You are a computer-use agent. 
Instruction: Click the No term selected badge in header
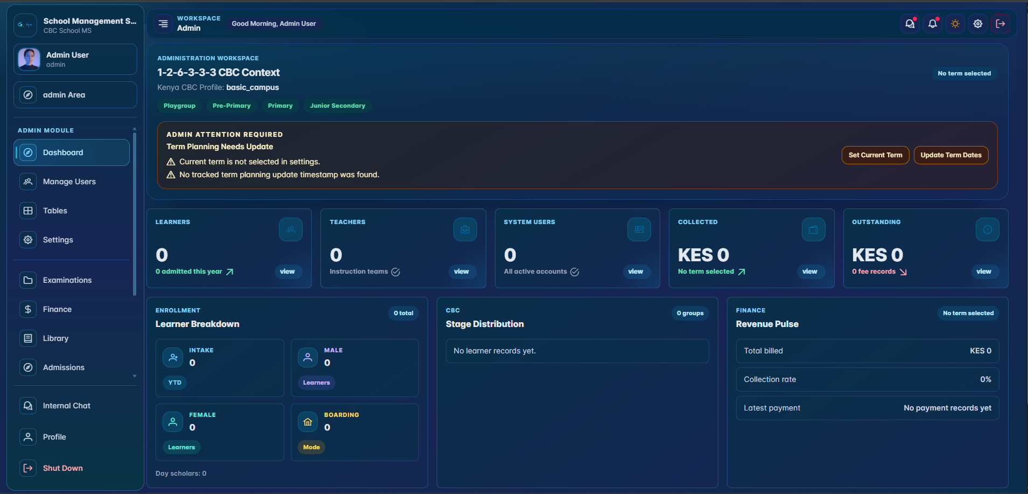964,73
